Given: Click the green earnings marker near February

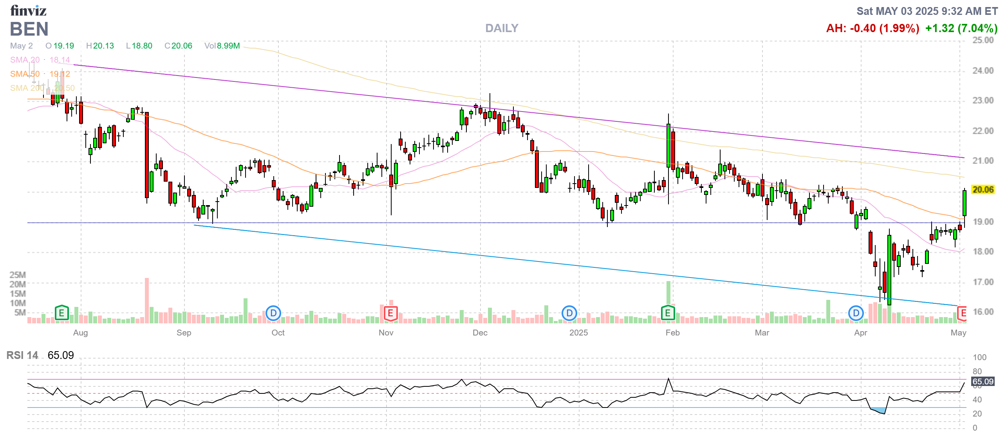Looking at the screenshot, I should coord(668,313).
